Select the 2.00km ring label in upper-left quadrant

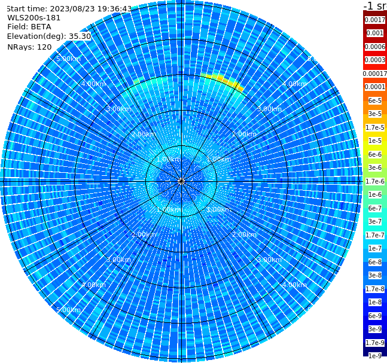click(x=144, y=134)
